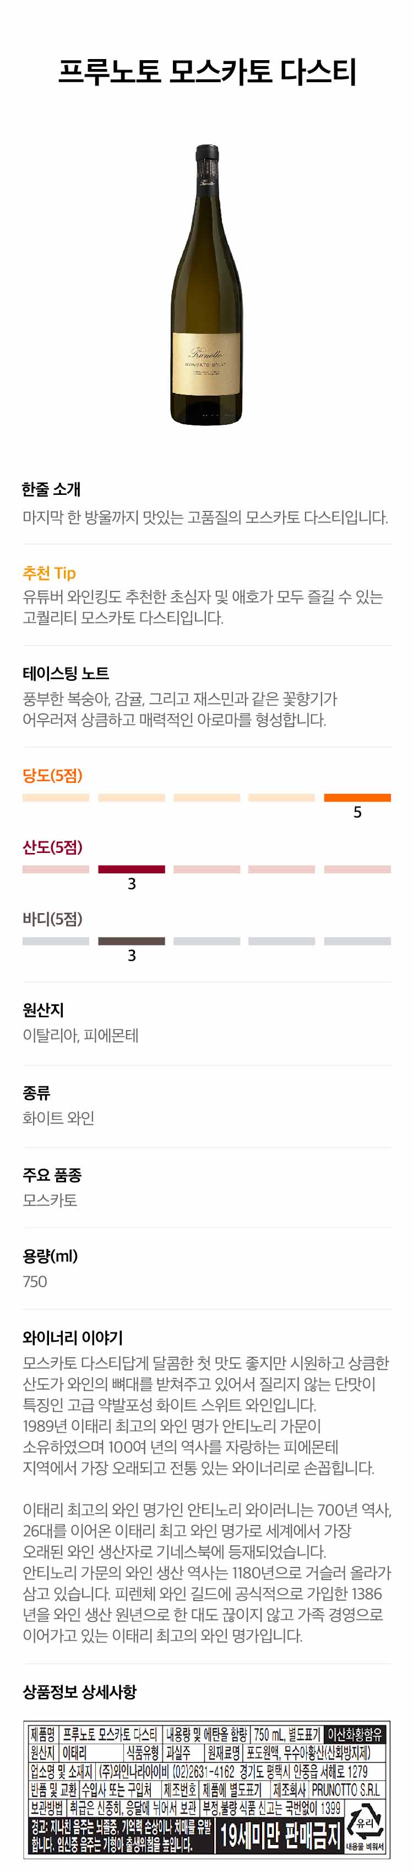Select the highlighted body level 3 bar

coord(132,941)
